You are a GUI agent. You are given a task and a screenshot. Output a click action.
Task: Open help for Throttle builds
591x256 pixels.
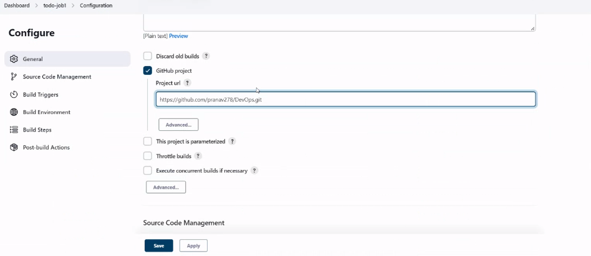coord(198,156)
